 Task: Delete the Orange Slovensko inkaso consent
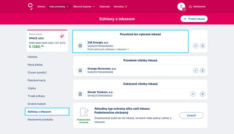tap(202, 70)
